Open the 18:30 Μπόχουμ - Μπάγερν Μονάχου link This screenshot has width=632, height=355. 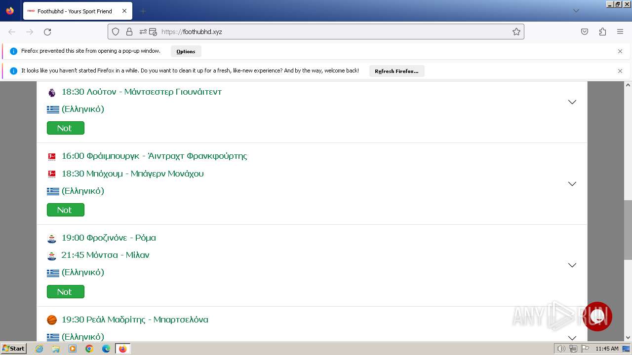tap(132, 174)
